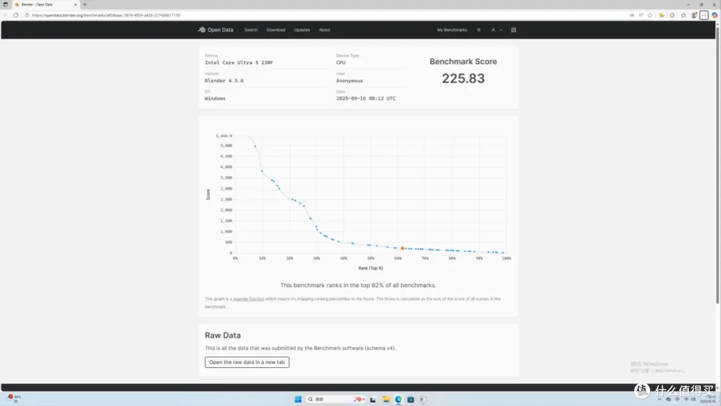Follow the quantile function link
The height and width of the screenshot is (406, 721).
249,299
